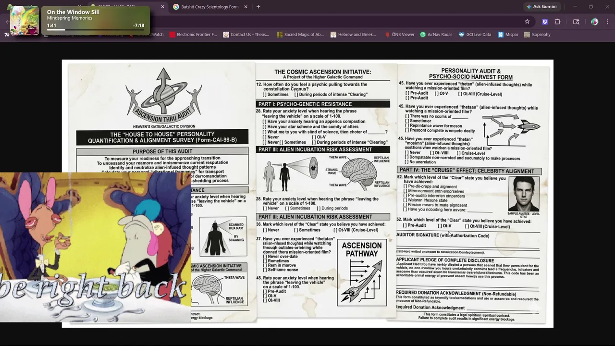The height and width of the screenshot is (346, 615).
Task: Open the AirNav Radar bookmark
Action: [x=436, y=35]
